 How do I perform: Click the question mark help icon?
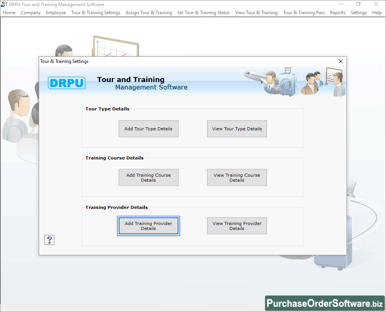(x=49, y=240)
